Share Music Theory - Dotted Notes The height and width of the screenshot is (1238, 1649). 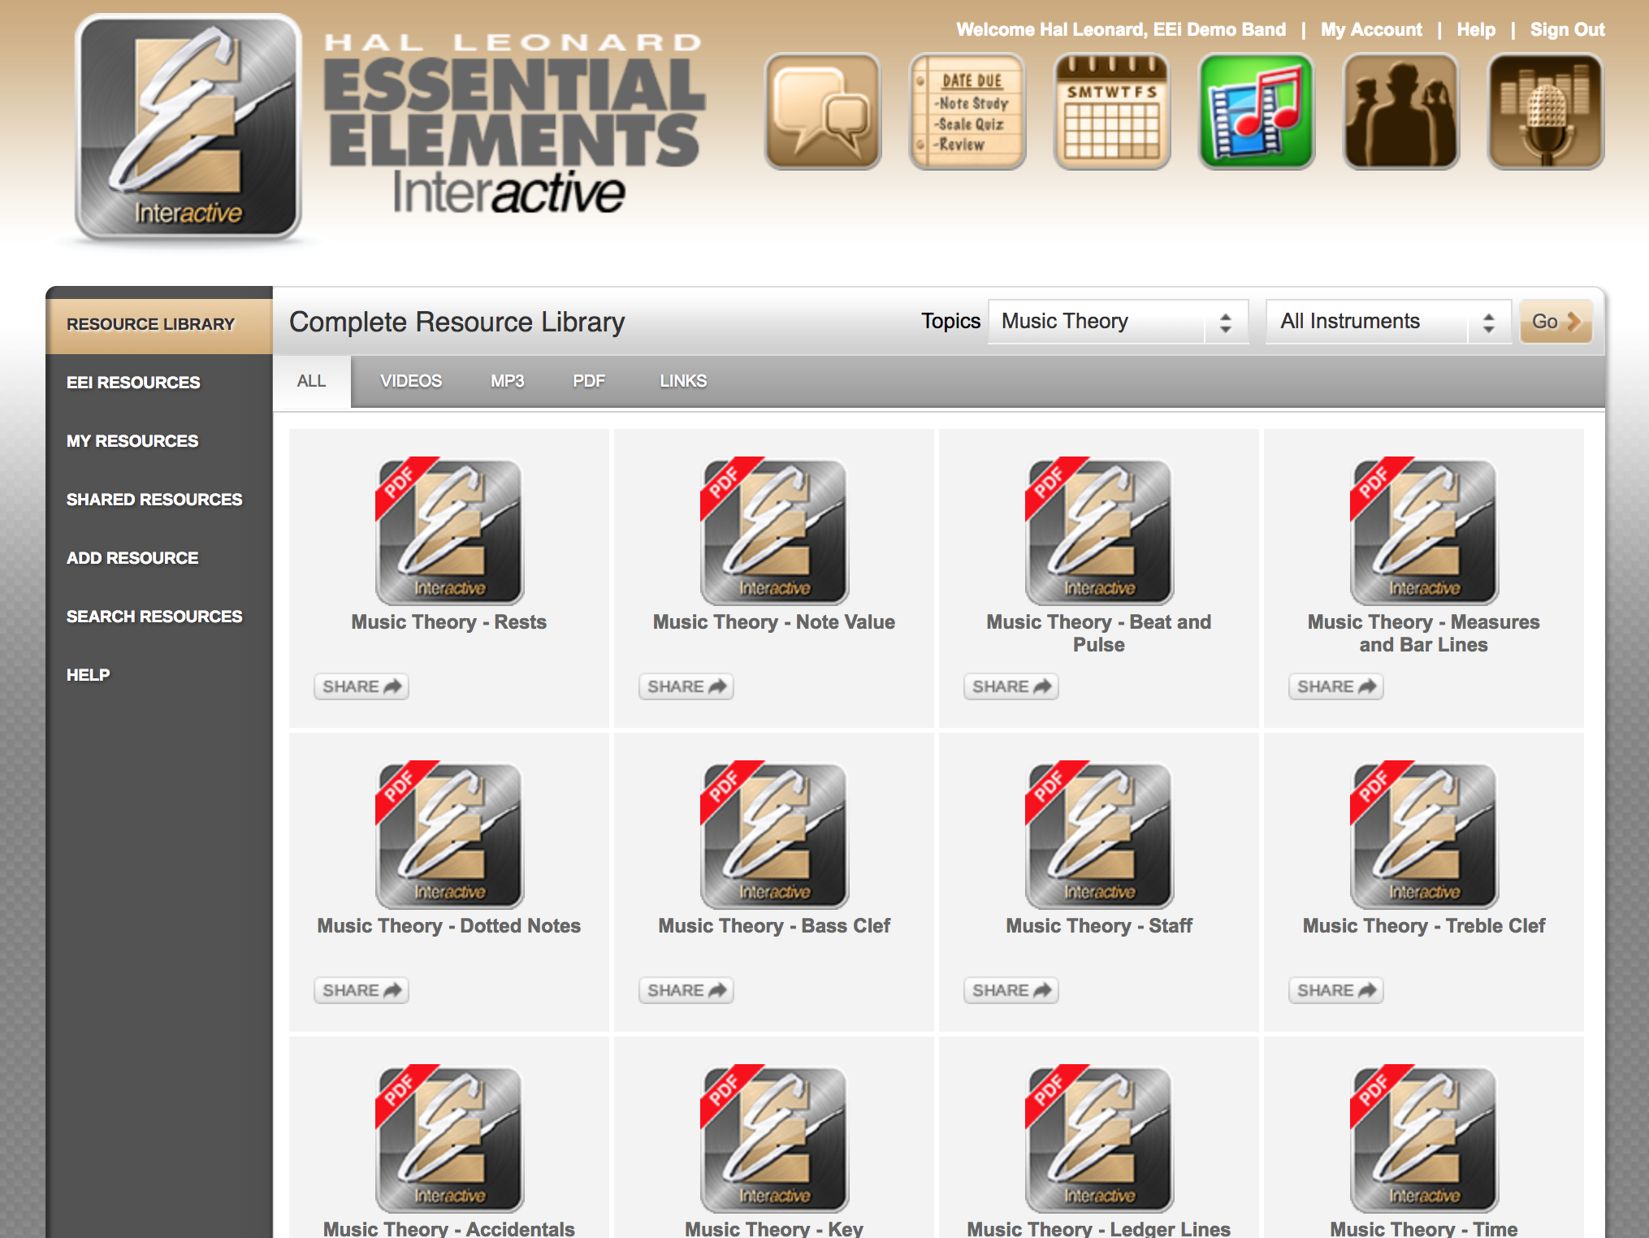point(361,990)
